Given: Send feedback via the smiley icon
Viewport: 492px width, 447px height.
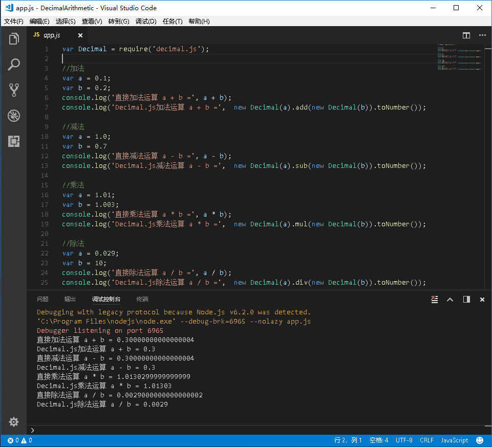Looking at the screenshot, I should (479, 440).
